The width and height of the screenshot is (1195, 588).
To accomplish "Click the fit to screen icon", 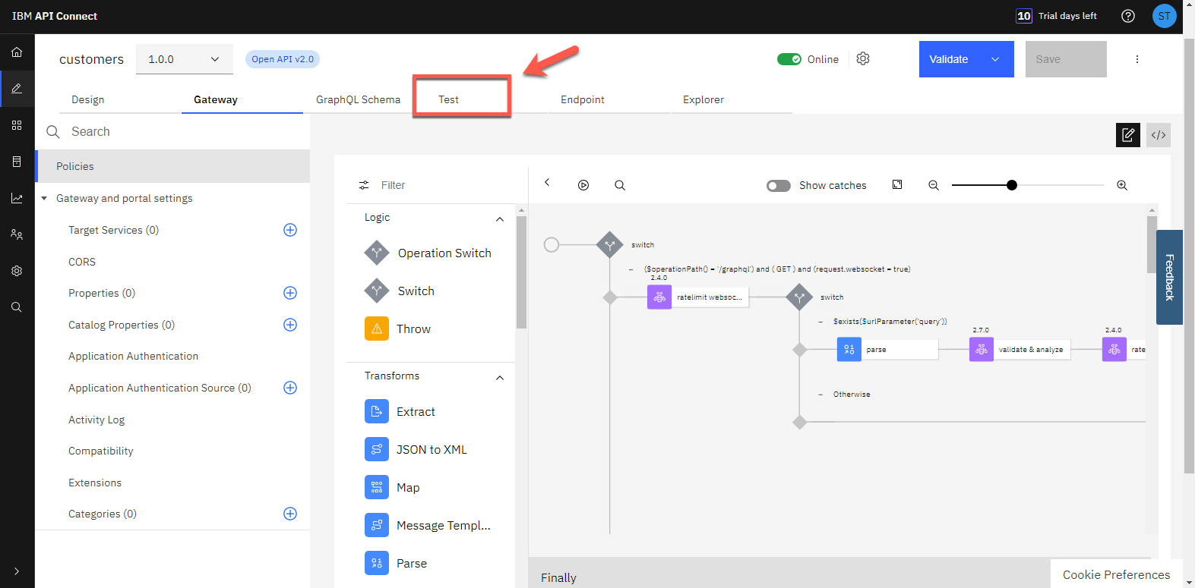I will click(897, 185).
